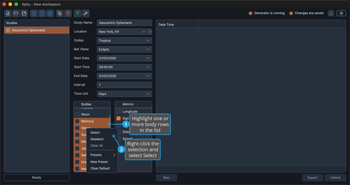The image size is (350, 185).
Task: Click the Studies panel header
Action: [37, 23]
